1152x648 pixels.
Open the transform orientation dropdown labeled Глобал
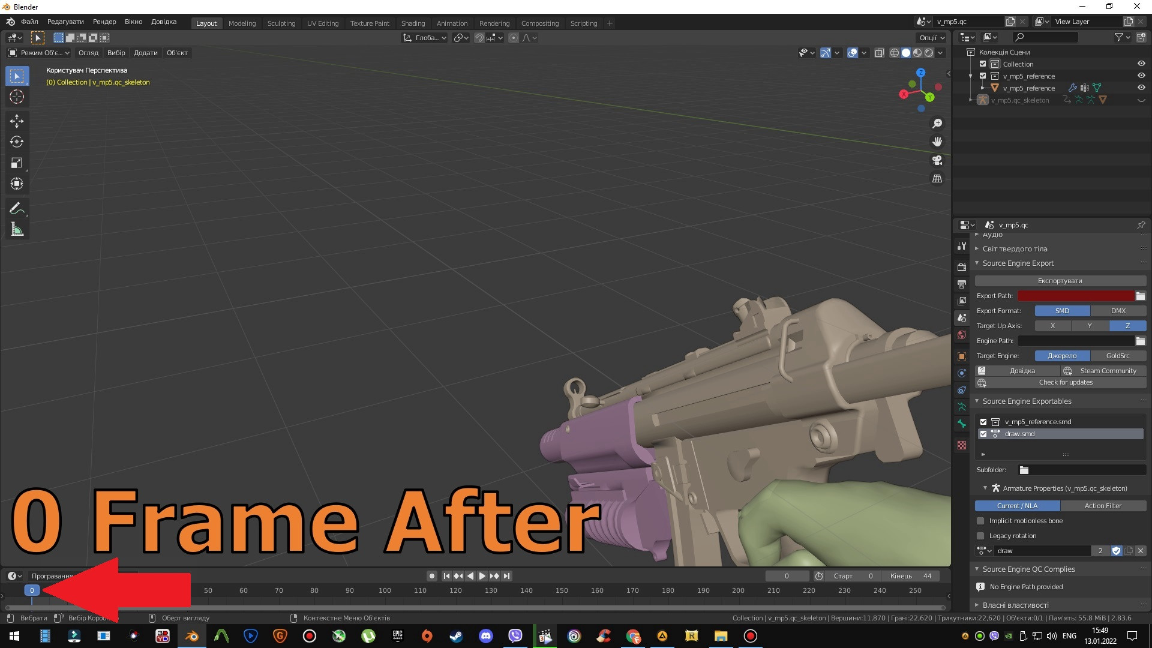[x=424, y=38]
